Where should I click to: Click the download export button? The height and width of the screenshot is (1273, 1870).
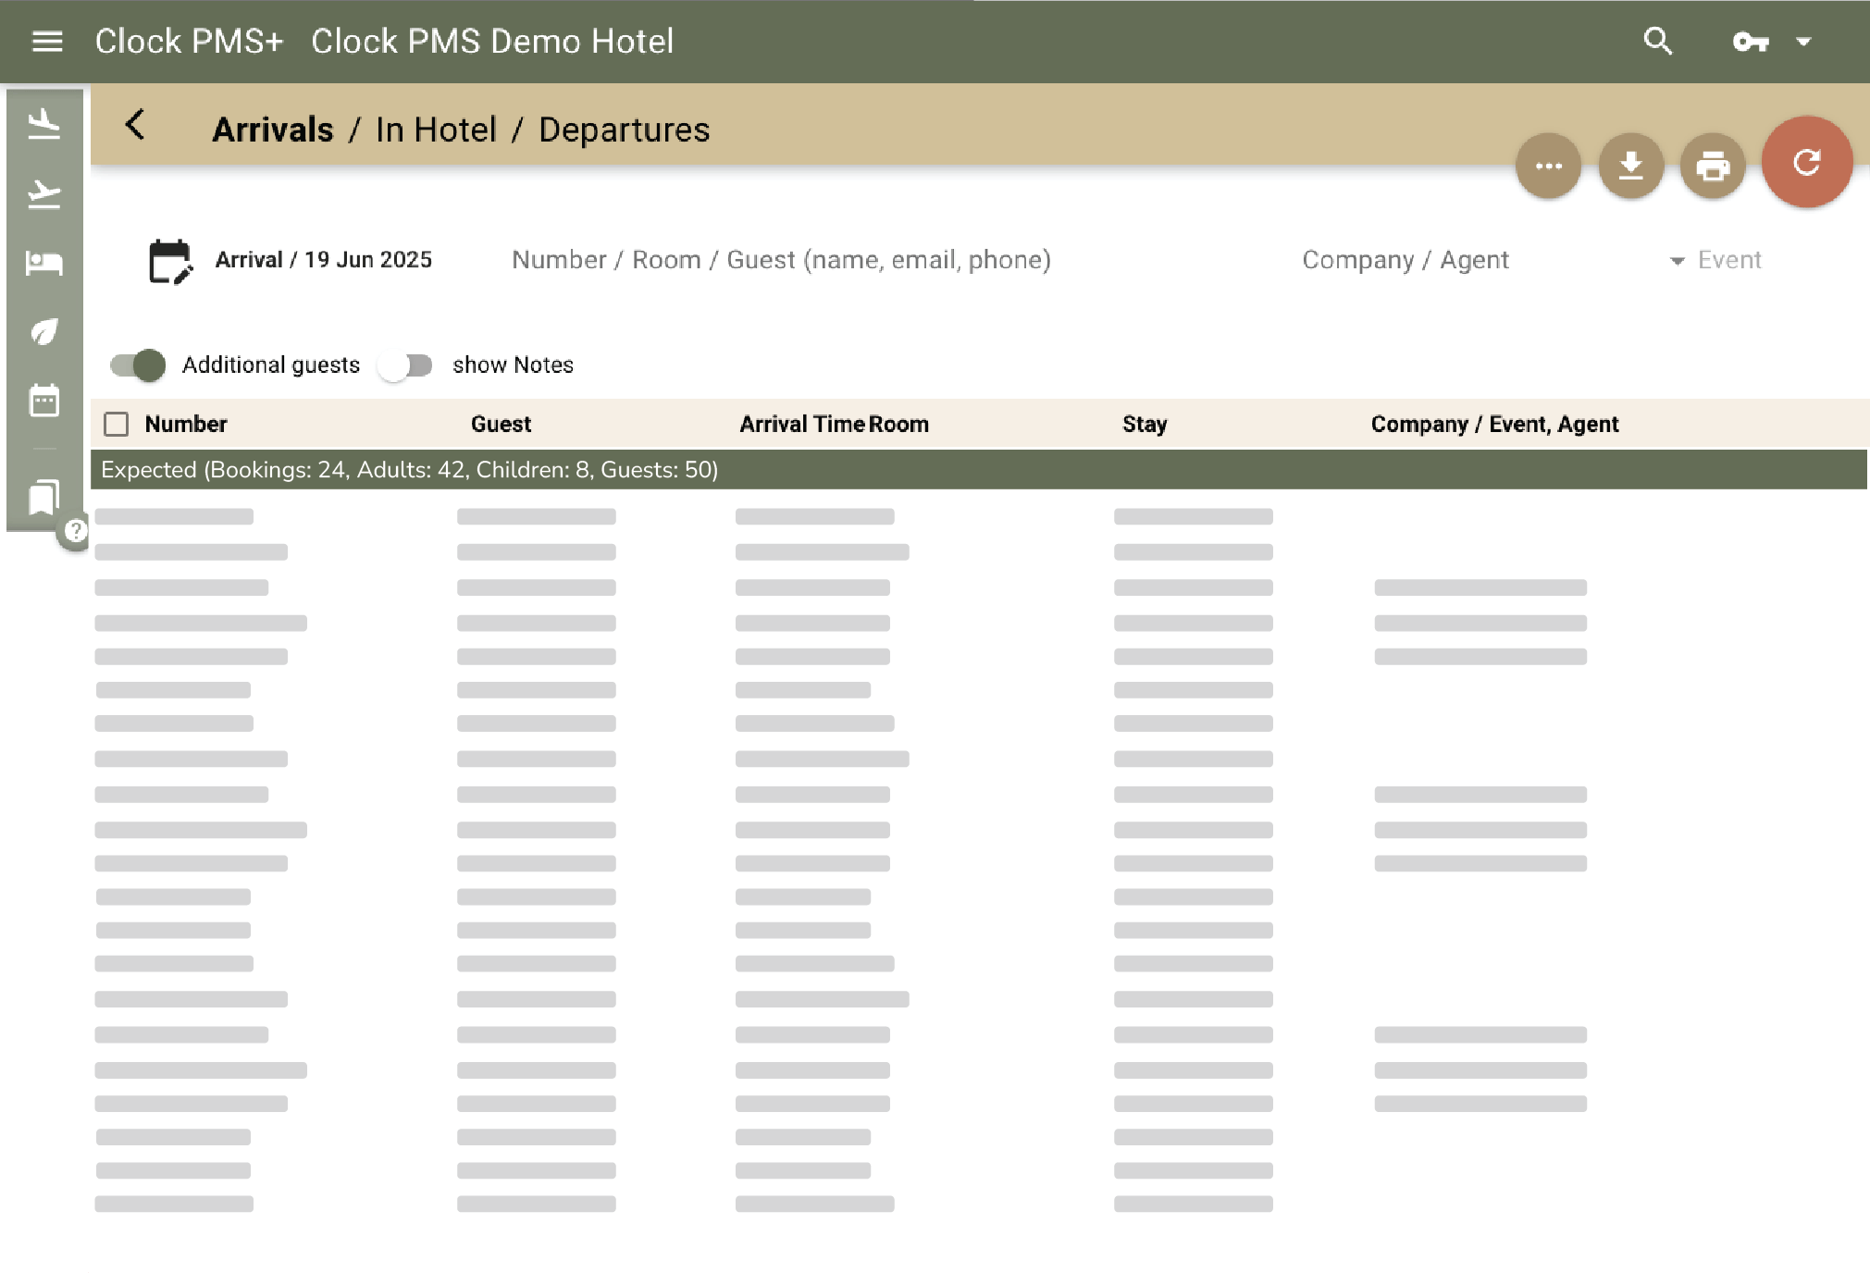point(1630,167)
